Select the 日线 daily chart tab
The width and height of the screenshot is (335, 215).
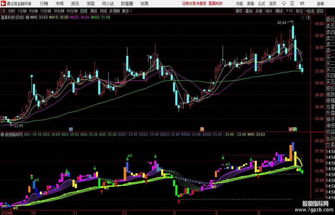[x=84, y=11]
